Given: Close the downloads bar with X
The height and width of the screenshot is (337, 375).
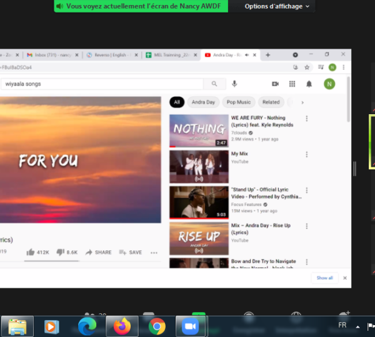Looking at the screenshot, I should 345,278.
